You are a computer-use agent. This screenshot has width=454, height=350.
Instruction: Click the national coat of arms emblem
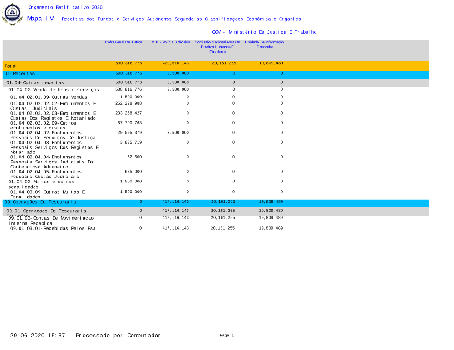pyautogui.click(x=12, y=14)
